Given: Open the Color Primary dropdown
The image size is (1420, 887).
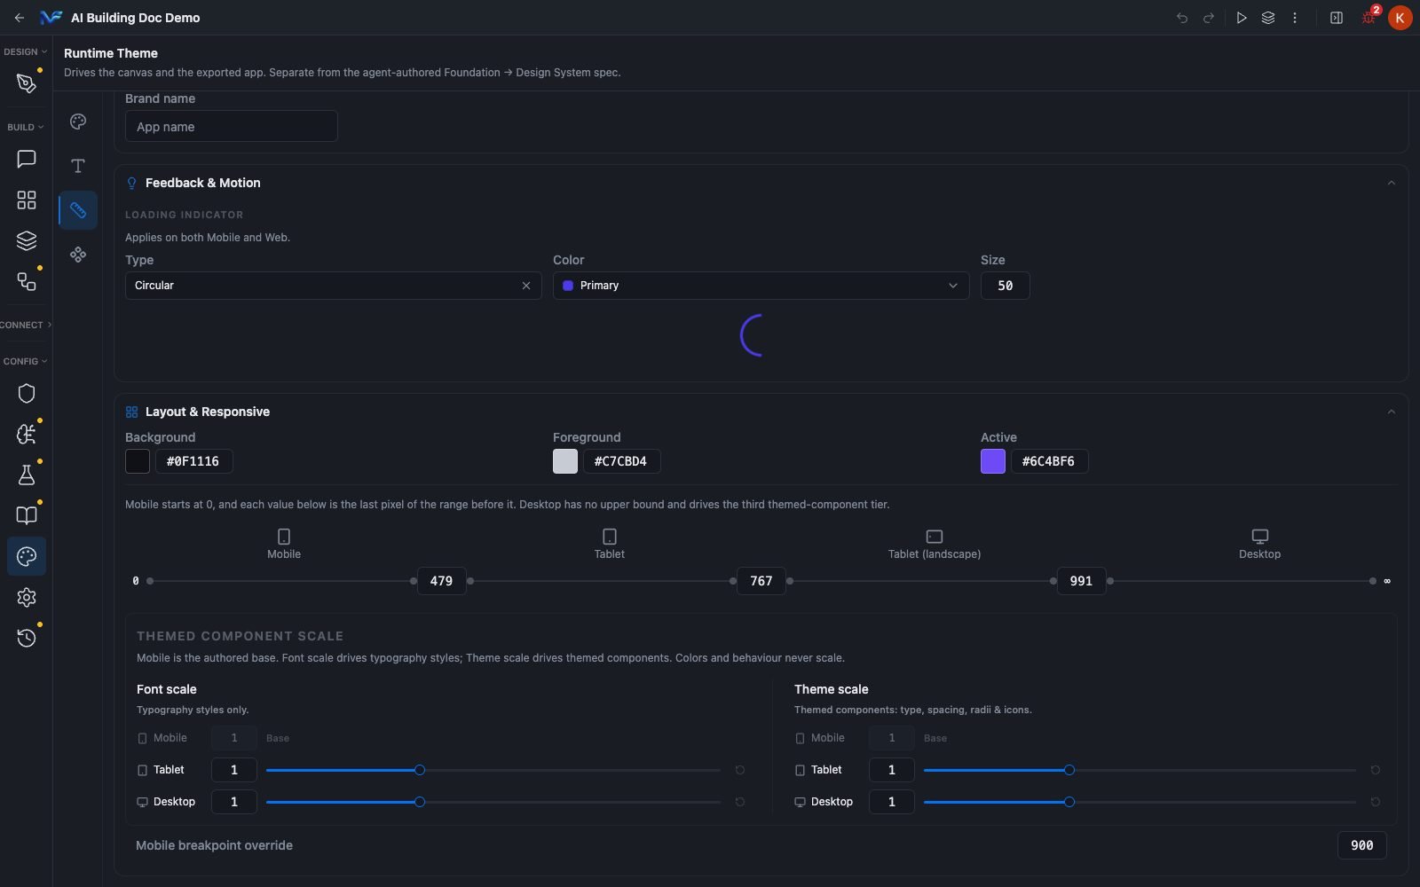Looking at the screenshot, I should (x=761, y=286).
